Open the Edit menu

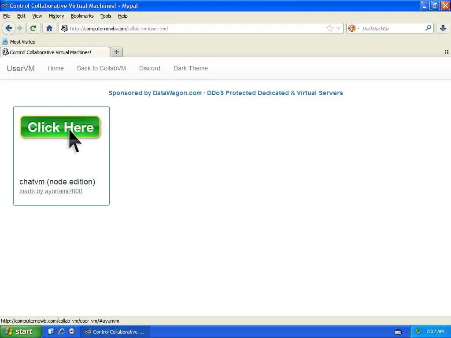pos(21,16)
